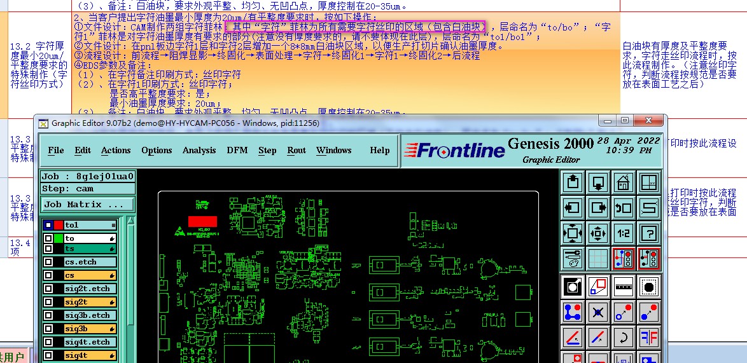
Task: Open the XY coordinate zoom icon
Action: pyautogui.click(x=648, y=182)
